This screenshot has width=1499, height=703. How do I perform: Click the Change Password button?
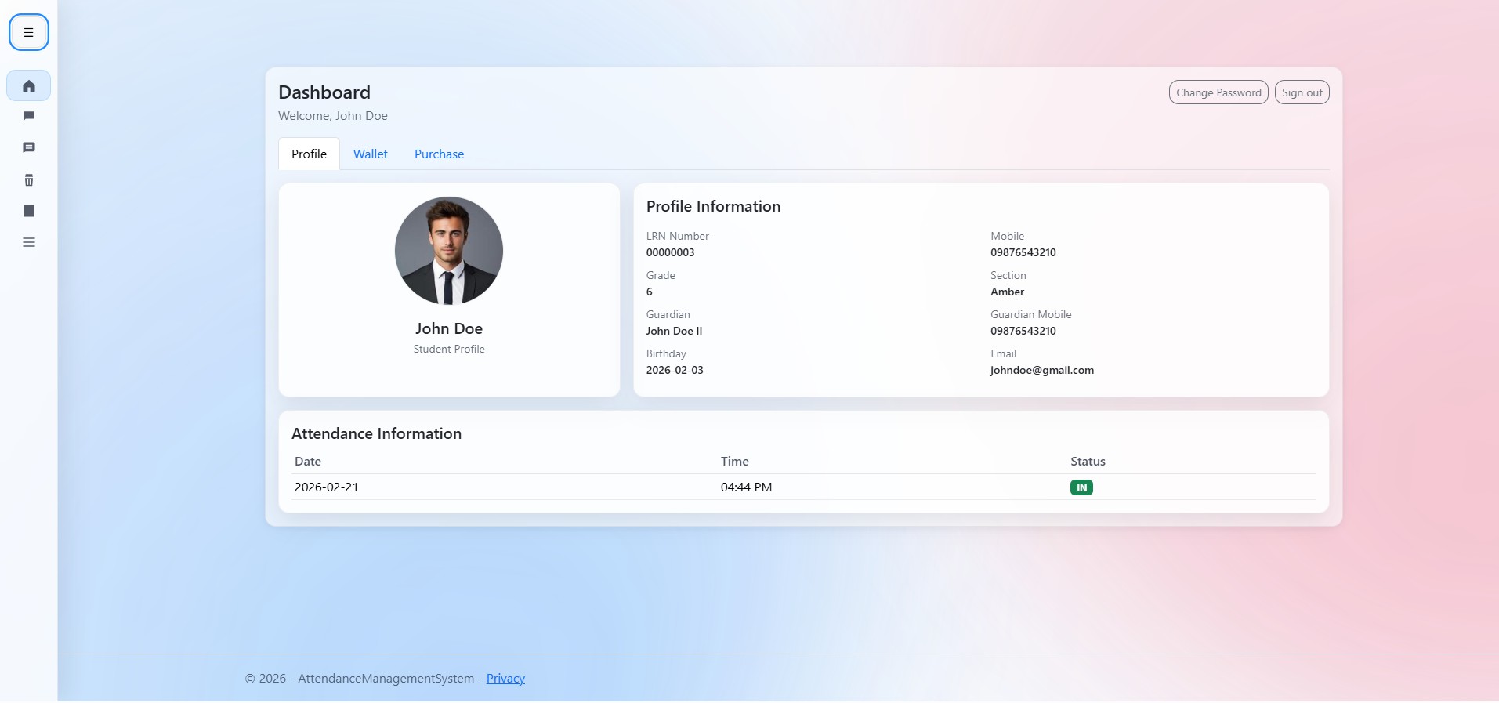(x=1218, y=92)
